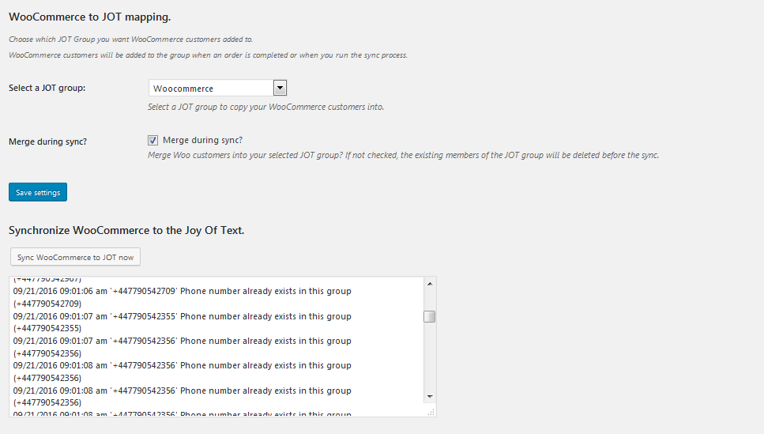Image resolution: width=764 pixels, height=434 pixels.
Task: Click the scrollbar track below the thumb
Action: (x=430, y=356)
